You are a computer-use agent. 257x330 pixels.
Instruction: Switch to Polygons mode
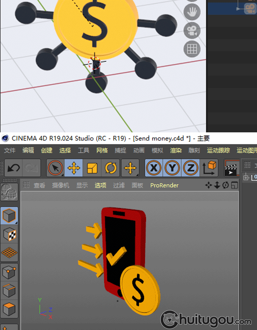click(x=9, y=309)
